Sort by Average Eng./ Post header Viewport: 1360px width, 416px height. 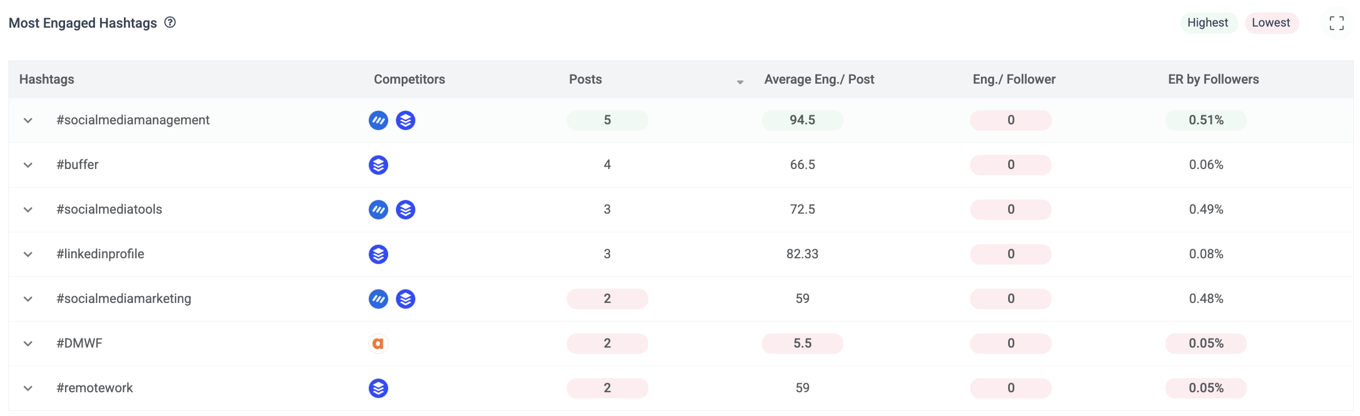tap(819, 80)
